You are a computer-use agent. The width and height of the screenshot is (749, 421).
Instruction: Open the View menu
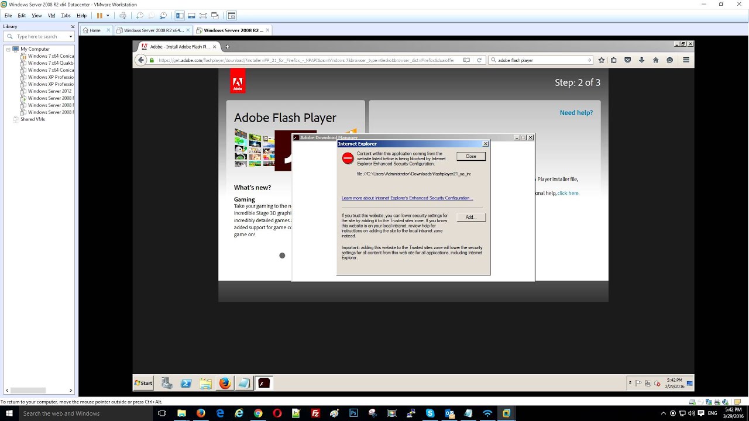pyautogui.click(x=37, y=16)
